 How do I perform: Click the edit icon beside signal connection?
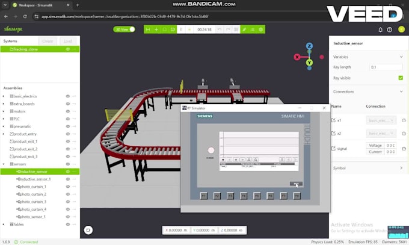click(333, 148)
